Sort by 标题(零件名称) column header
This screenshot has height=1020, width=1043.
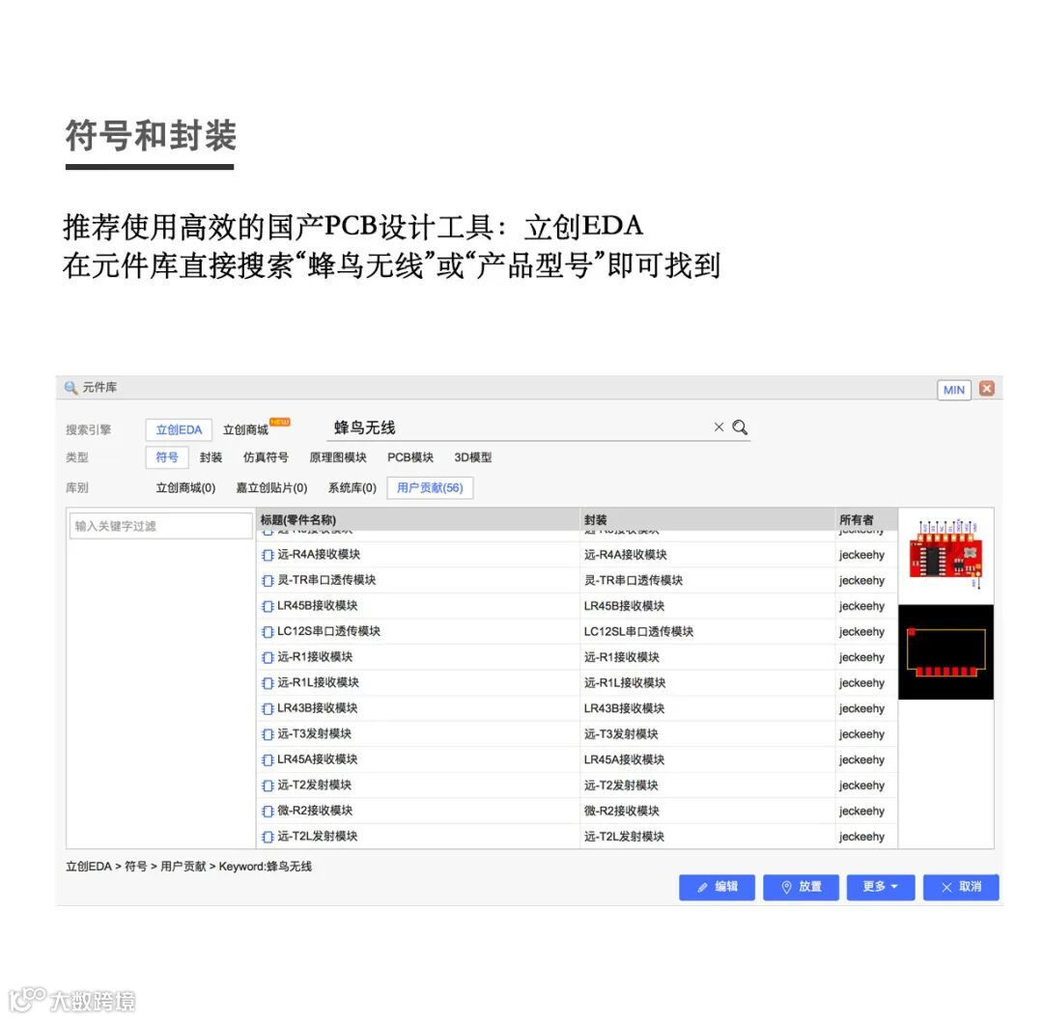tap(418, 519)
